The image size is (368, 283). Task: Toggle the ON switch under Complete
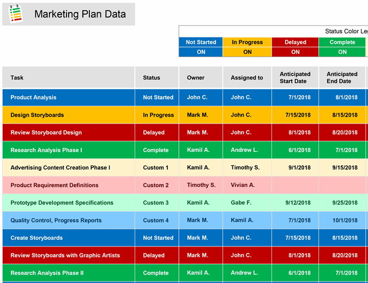[342, 52]
